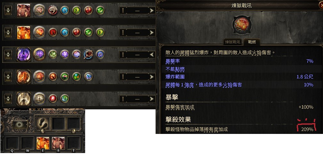323x154 pixels.
Task: Toggle the first skill row's down-arrow button
Action: tap(8, 10)
